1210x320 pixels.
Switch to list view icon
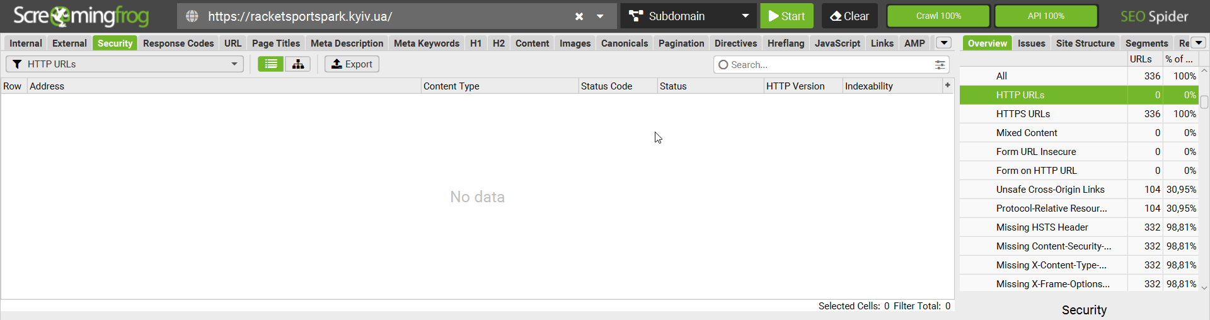tap(271, 64)
